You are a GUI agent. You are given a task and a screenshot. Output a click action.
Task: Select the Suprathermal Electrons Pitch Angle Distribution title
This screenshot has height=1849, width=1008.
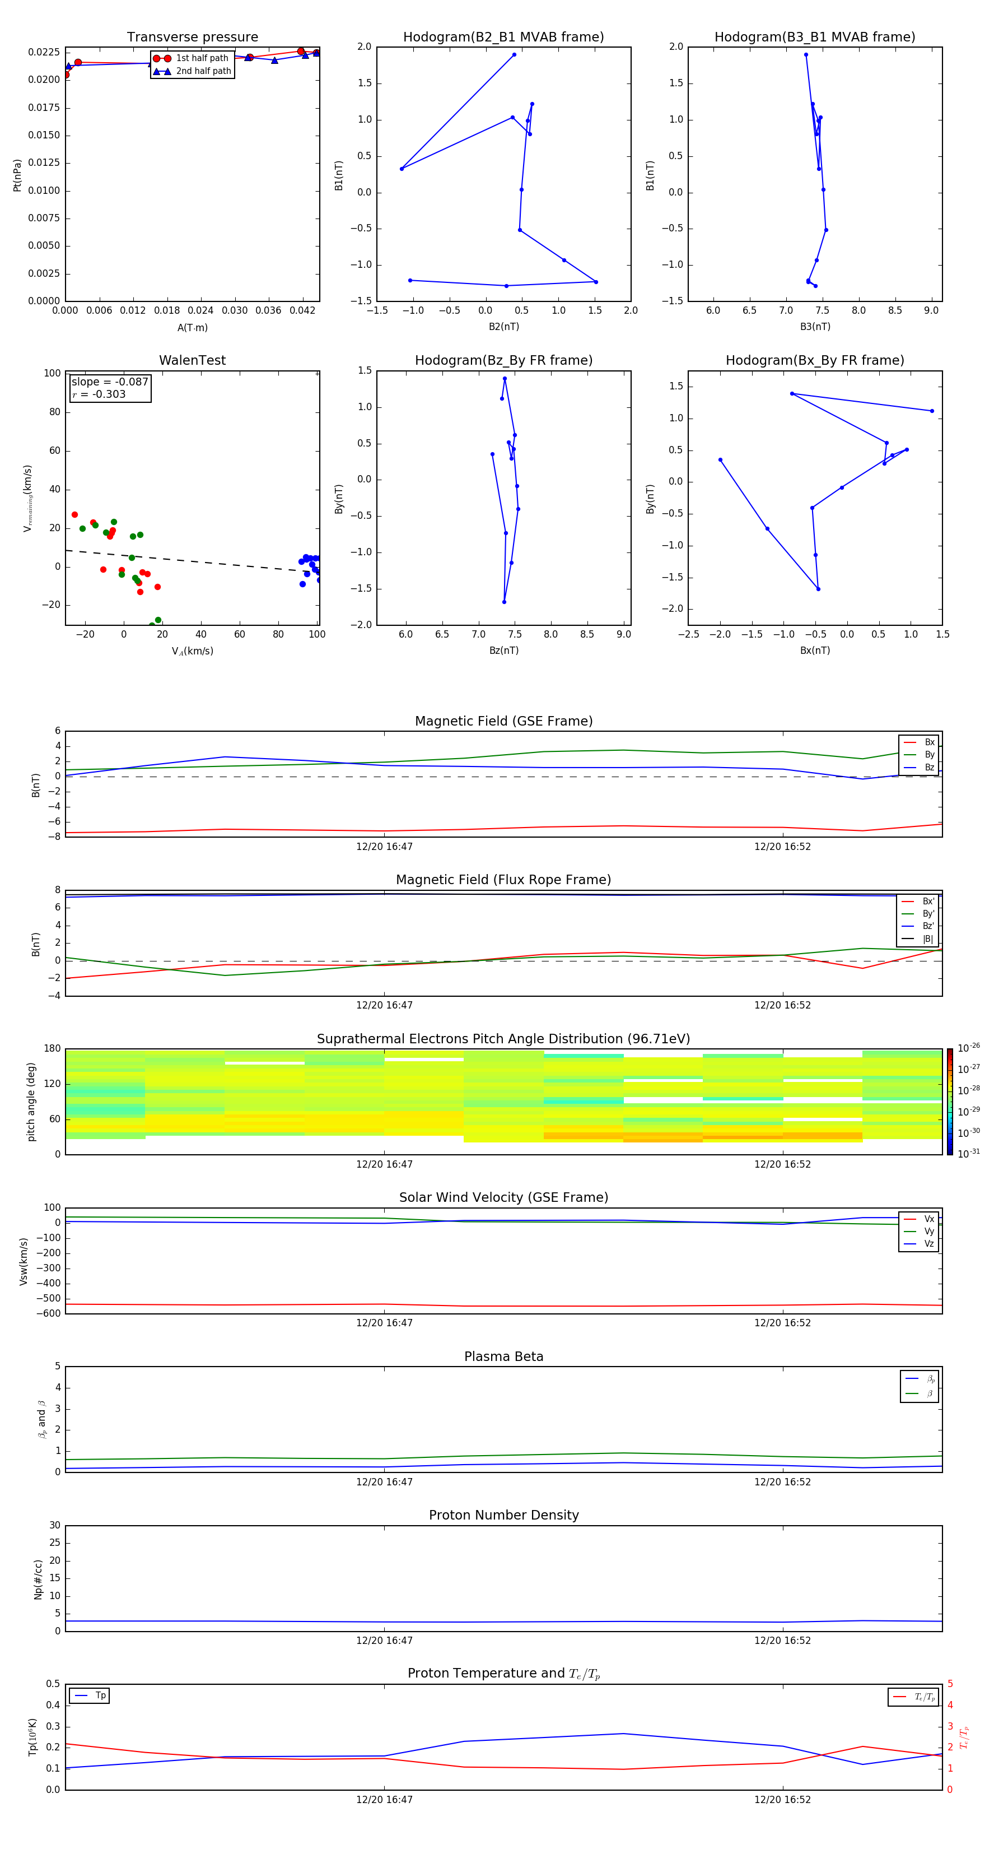503,1039
